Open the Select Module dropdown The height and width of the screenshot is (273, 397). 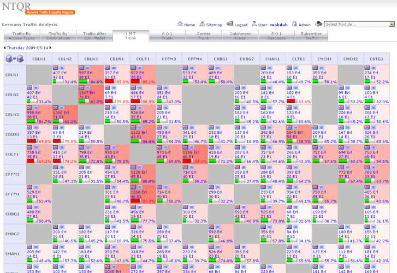pyautogui.click(x=359, y=25)
